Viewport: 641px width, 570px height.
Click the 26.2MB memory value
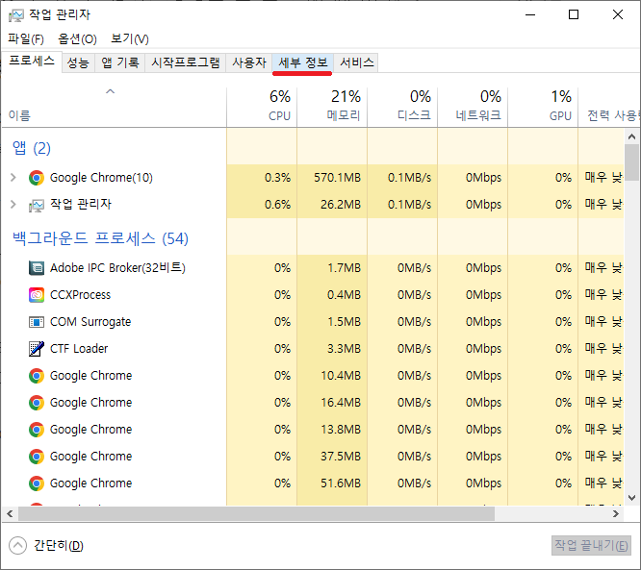(x=341, y=204)
